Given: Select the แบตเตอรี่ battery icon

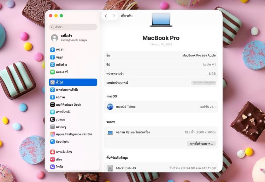Looking at the screenshot, I should 53,72.
